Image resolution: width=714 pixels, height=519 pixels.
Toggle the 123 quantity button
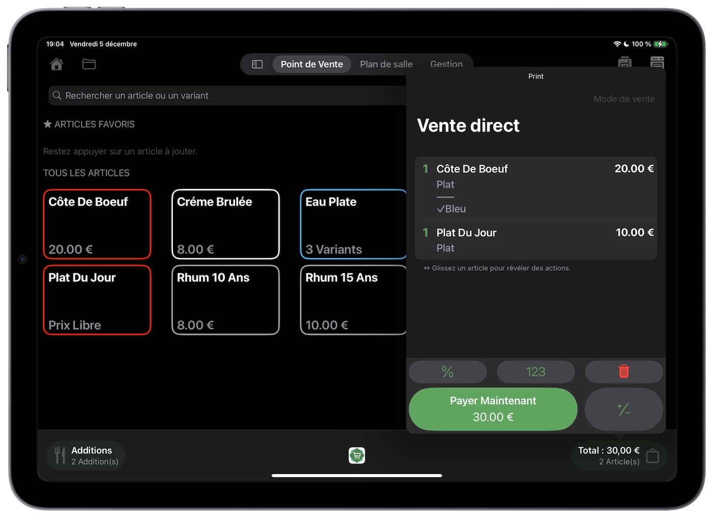pos(535,372)
